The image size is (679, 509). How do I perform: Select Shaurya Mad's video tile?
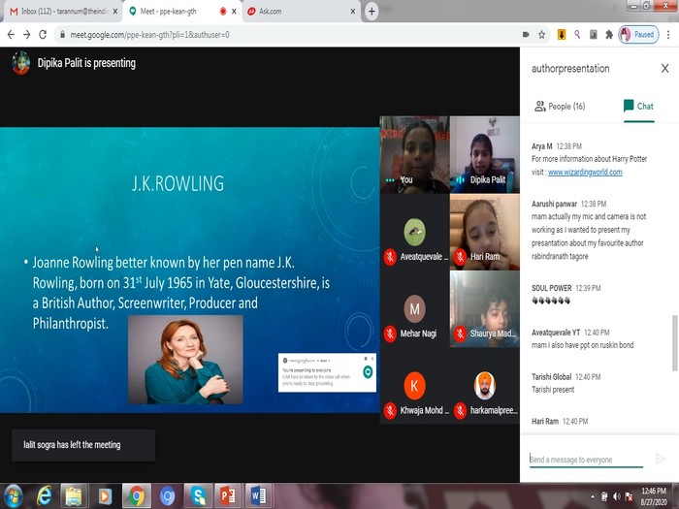485,308
